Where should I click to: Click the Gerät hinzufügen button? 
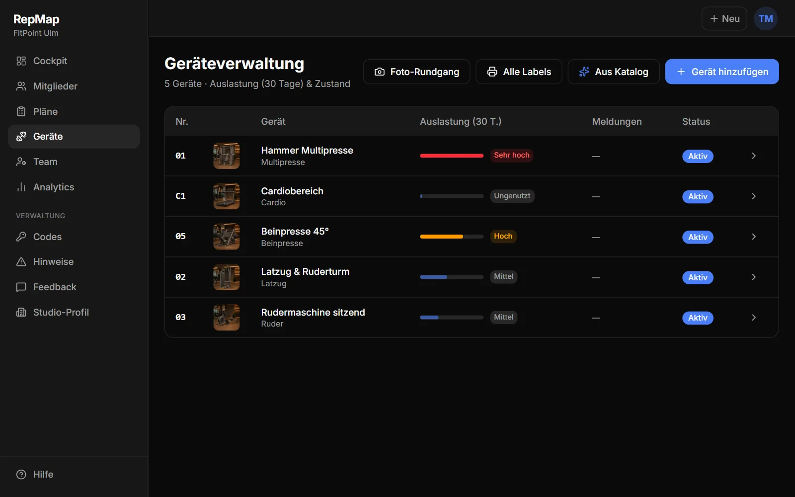coord(722,72)
